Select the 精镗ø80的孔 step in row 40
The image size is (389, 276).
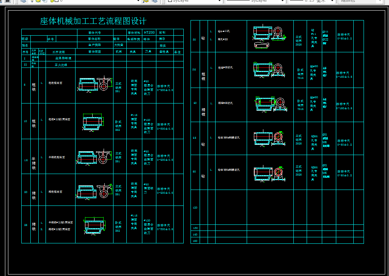point(225,103)
